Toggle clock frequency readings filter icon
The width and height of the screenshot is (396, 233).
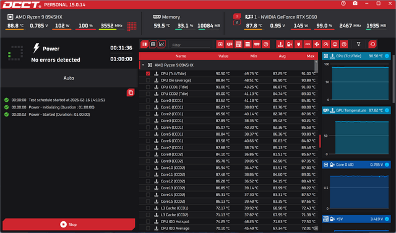pyautogui.click(x=326, y=44)
